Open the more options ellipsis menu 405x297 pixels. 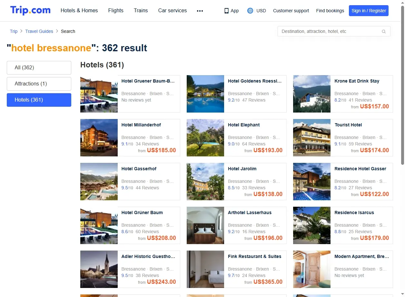pyautogui.click(x=200, y=11)
